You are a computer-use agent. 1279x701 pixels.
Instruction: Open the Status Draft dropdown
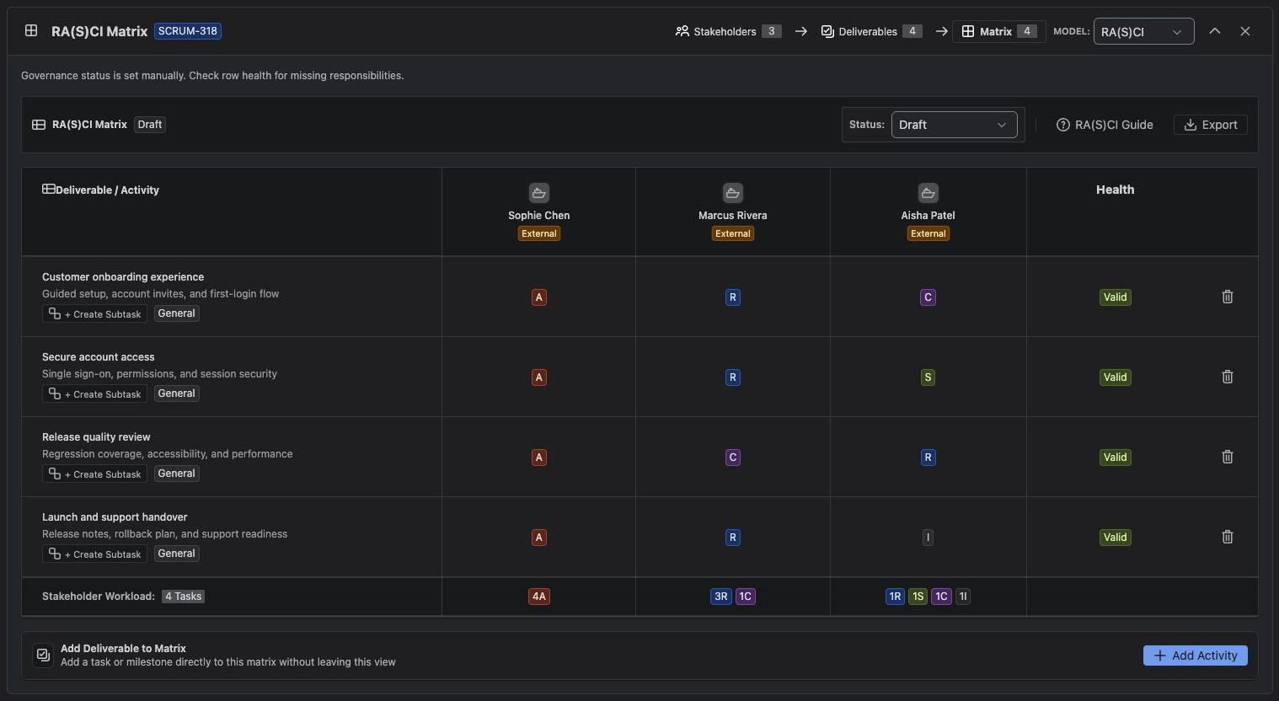954,125
